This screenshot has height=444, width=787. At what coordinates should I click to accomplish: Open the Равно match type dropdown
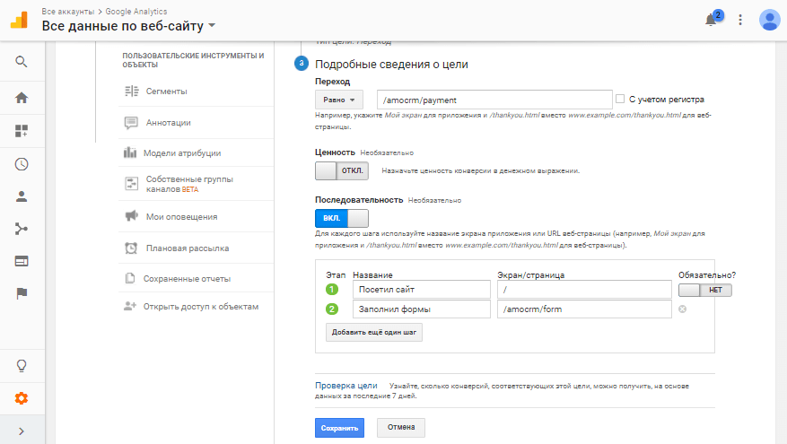338,100
